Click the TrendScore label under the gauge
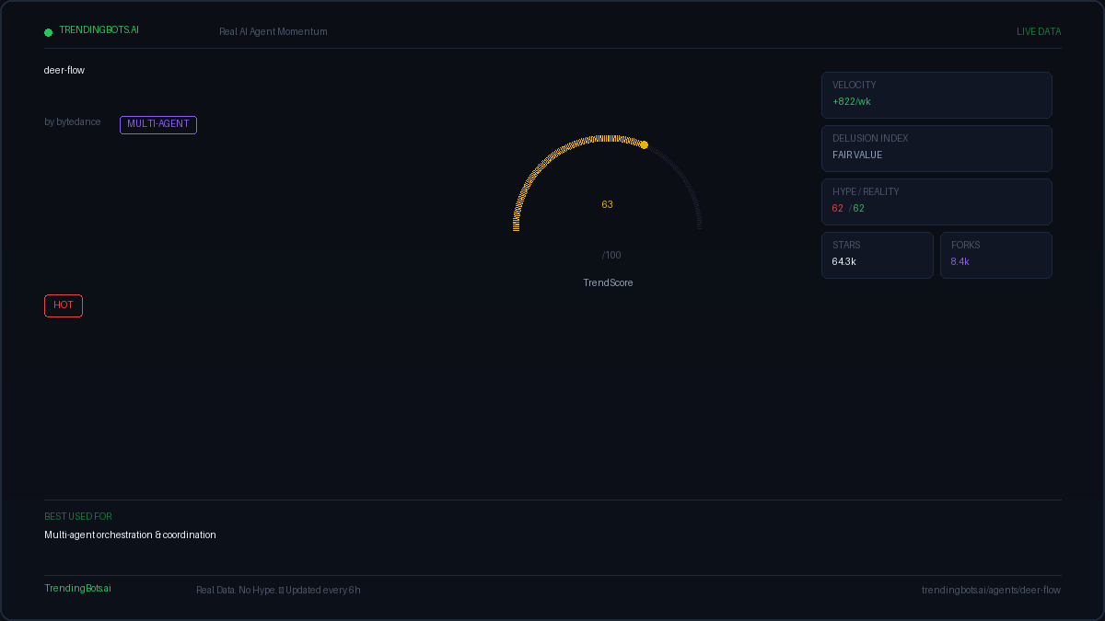The image size is (1105, 621). point(608,282)
